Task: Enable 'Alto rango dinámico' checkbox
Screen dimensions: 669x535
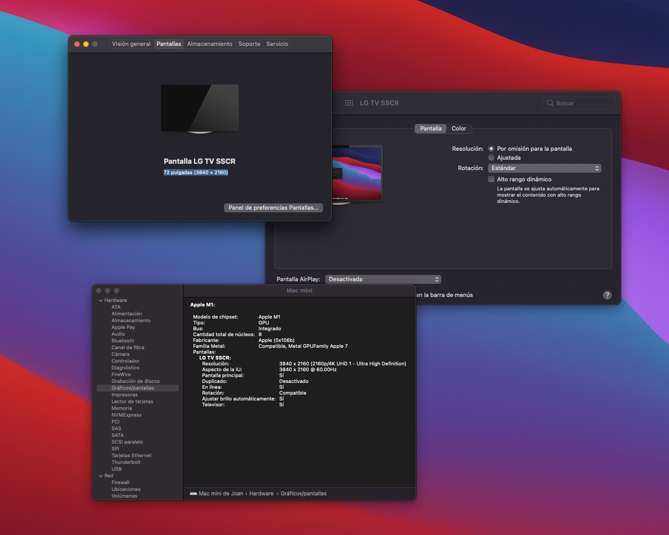Action: (x=491, y=179)
